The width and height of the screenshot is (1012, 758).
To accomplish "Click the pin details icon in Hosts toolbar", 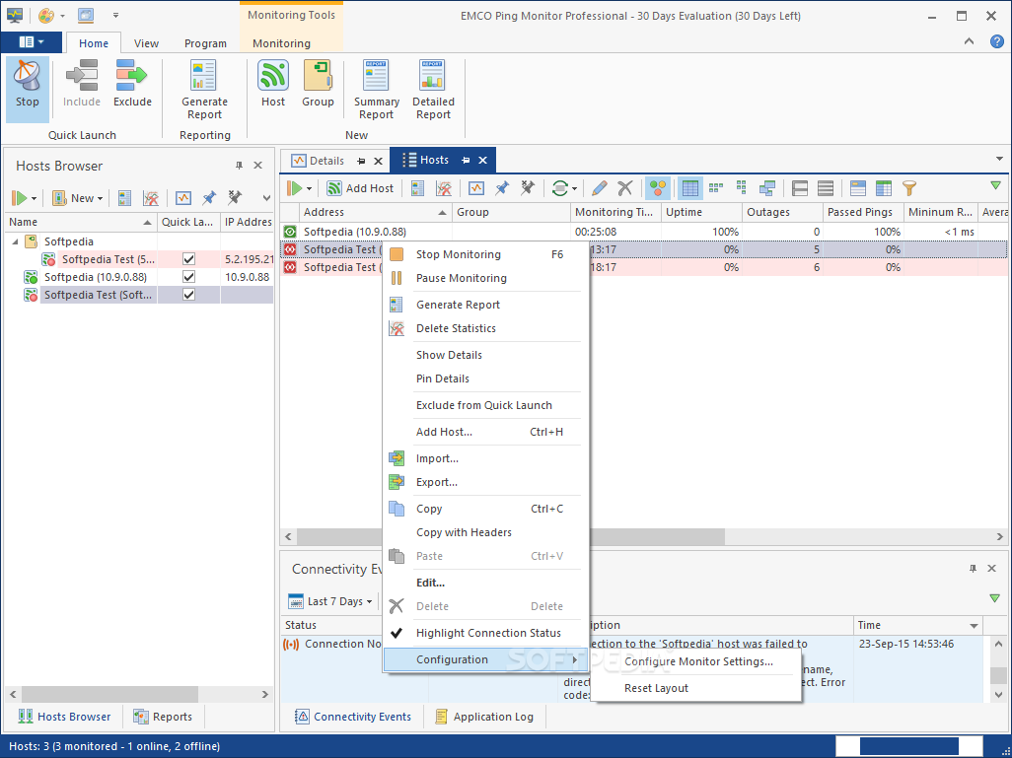I will click(501, 187).
